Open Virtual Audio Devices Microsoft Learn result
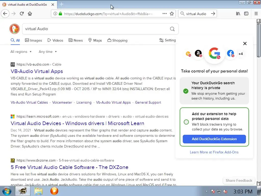Screen dimensions: 261x196 (77, 123)
